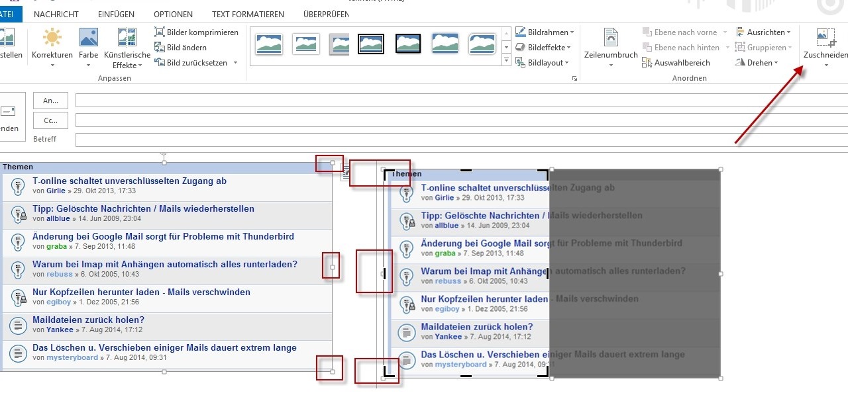
Task: Click the An... recipient button
Action: tap(50, 101)
